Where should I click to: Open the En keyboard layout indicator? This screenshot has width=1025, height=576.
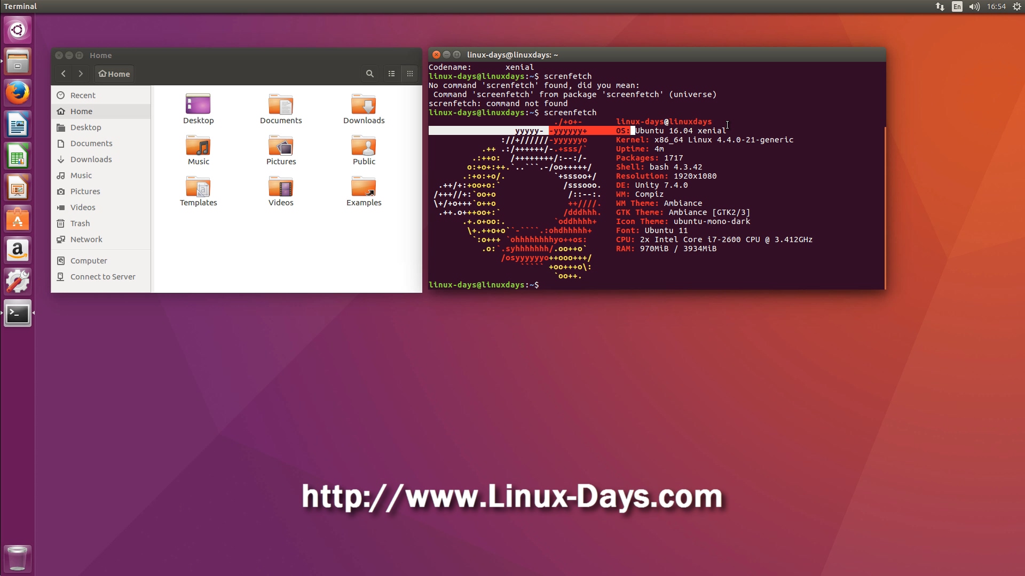[x=957, y=6]
